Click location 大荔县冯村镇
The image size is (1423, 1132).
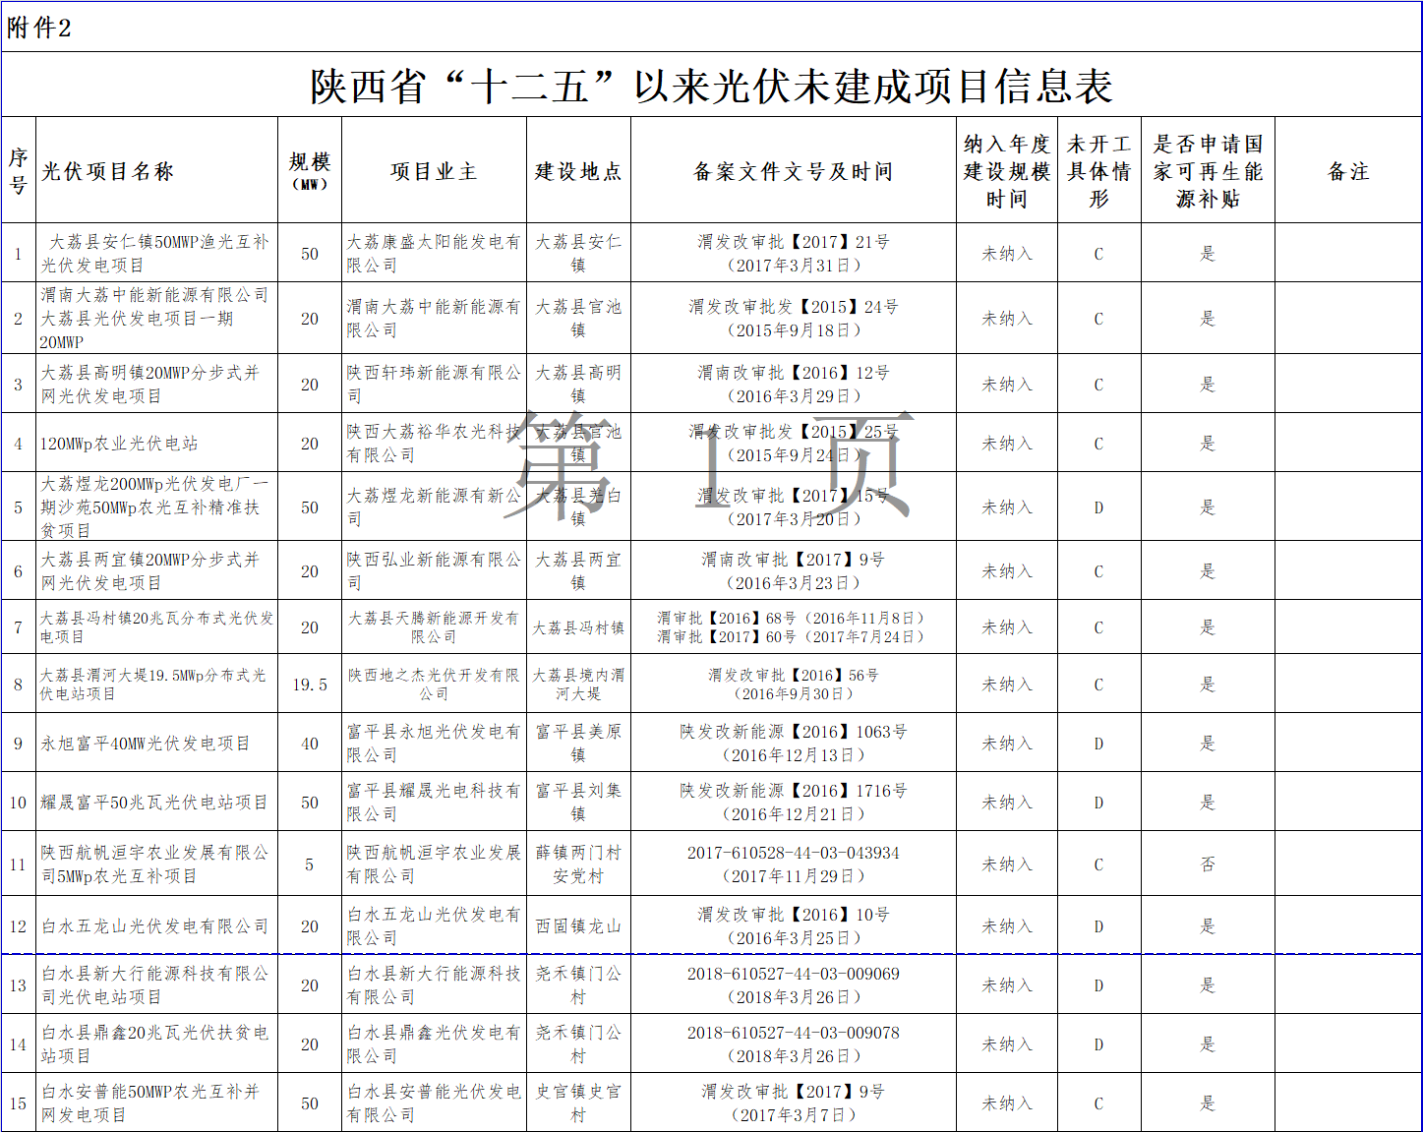578,627
